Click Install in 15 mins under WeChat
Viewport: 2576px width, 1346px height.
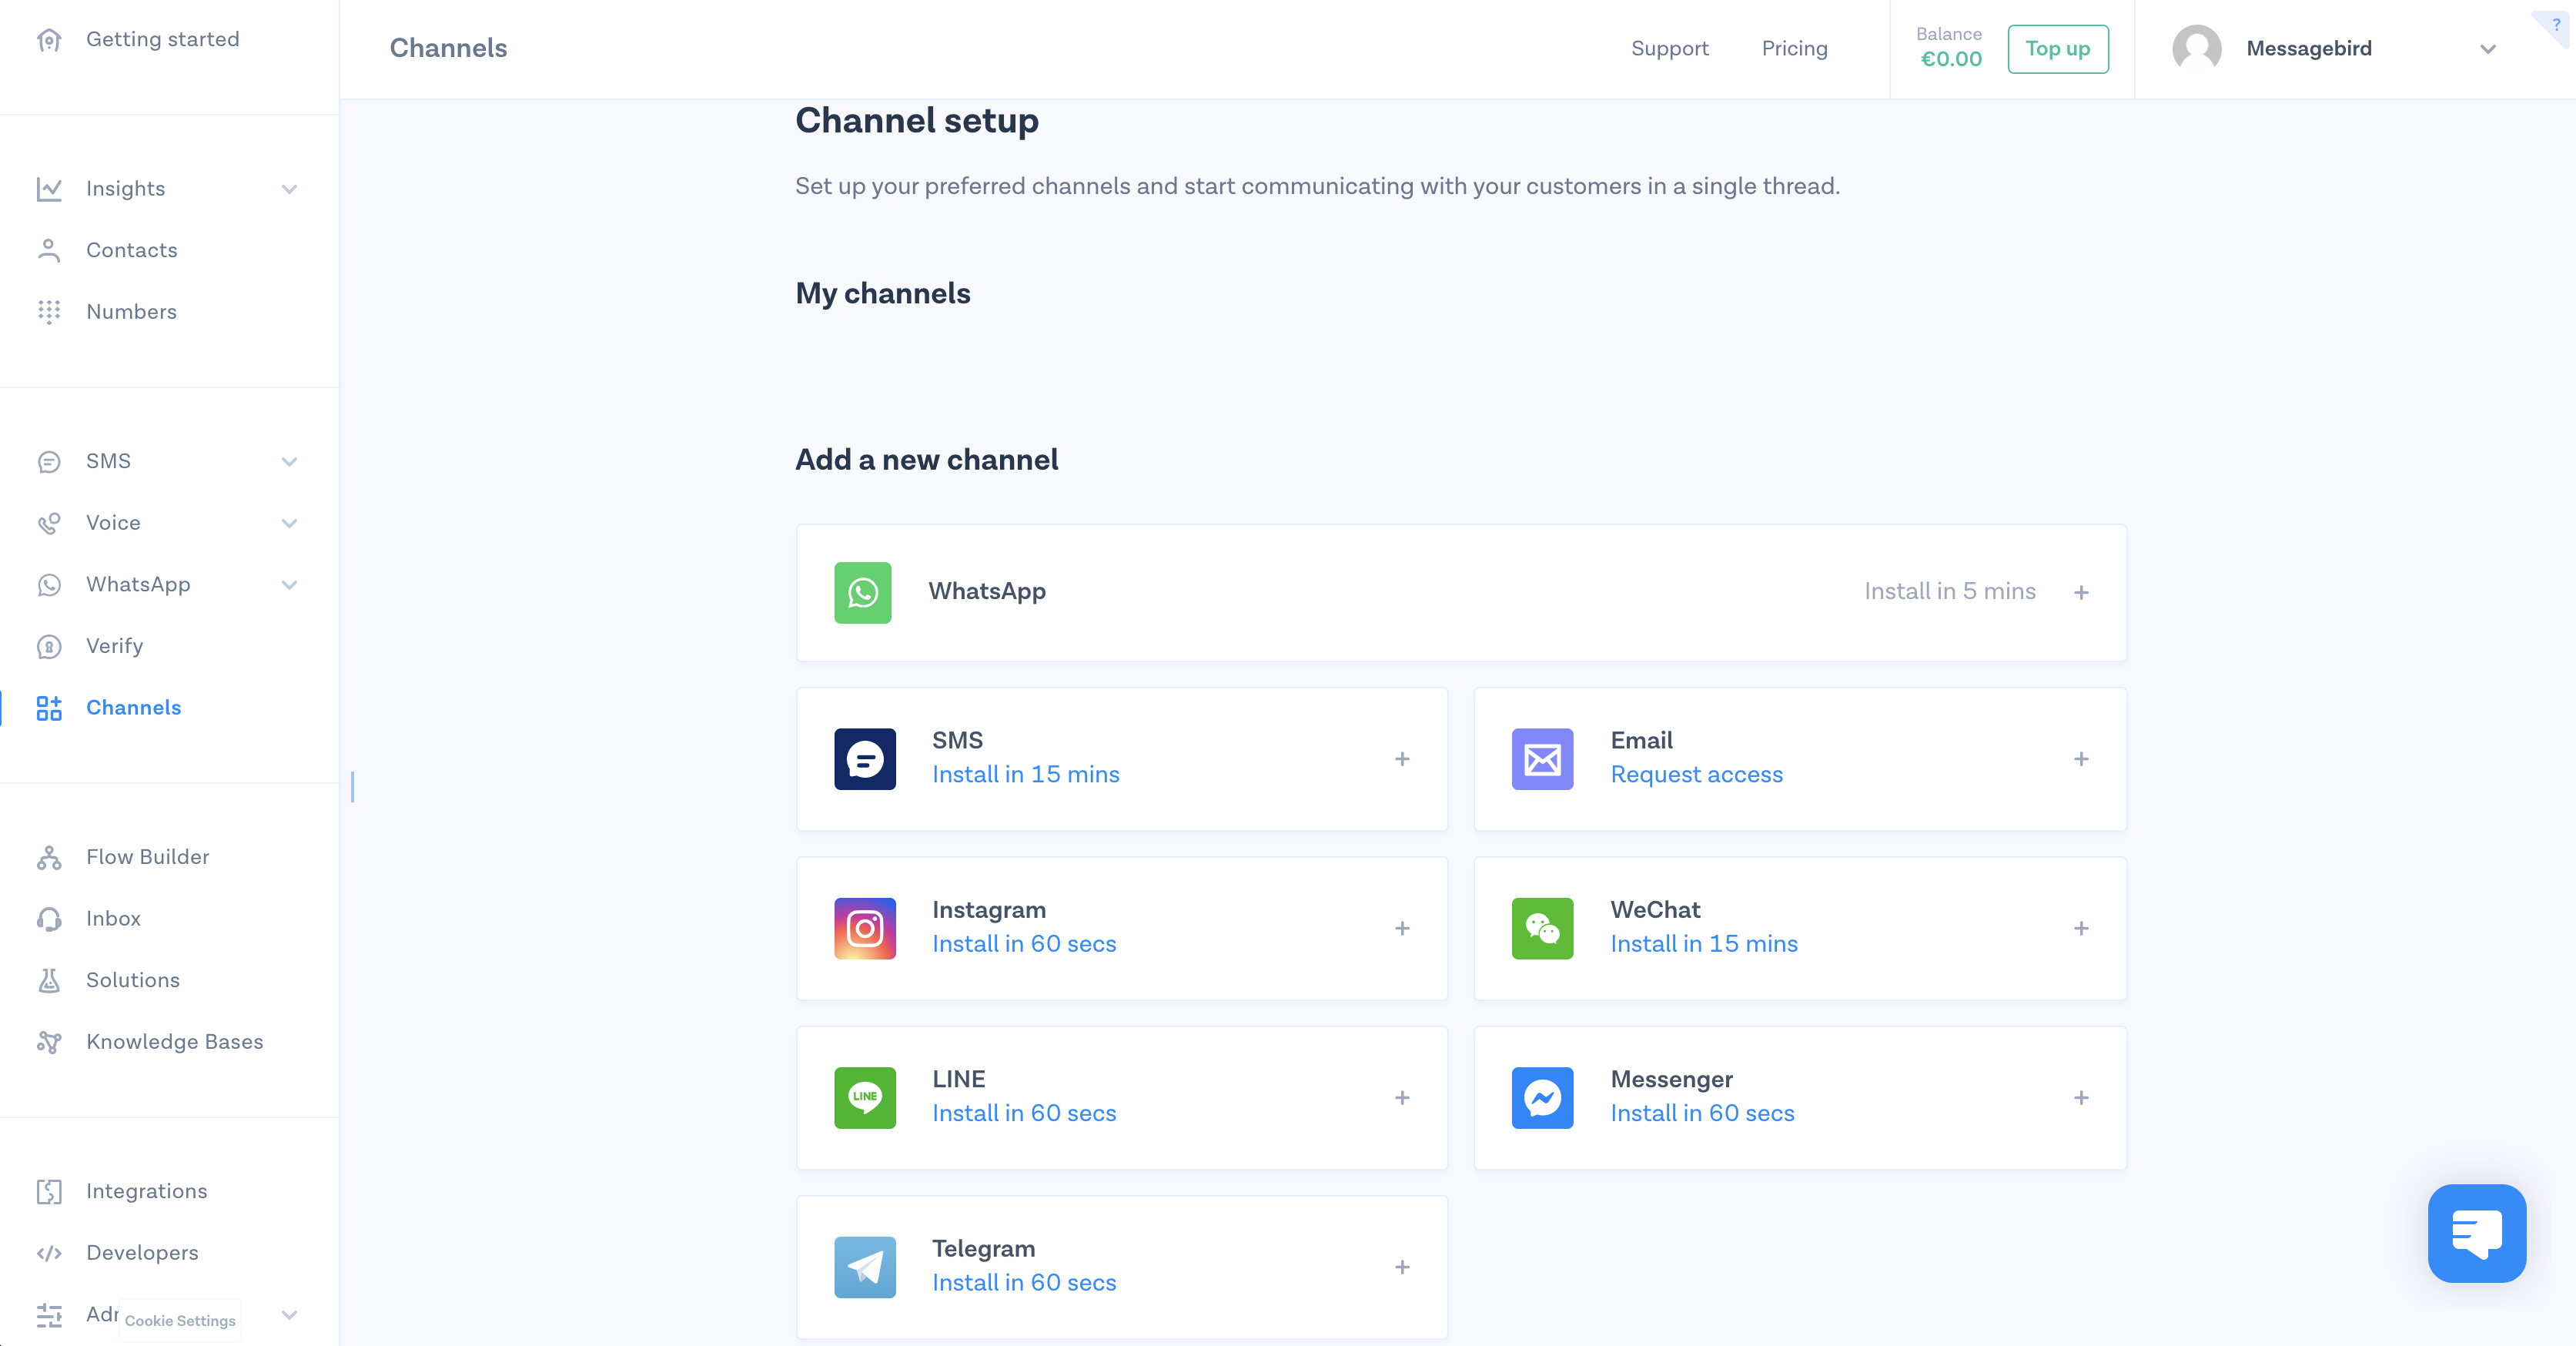point(1704,944)
